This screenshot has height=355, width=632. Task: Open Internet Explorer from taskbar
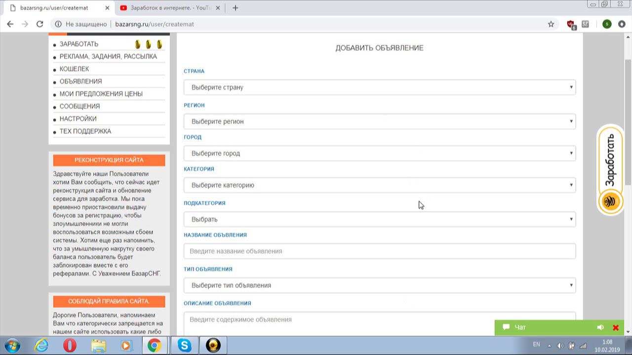coord(41,345)
